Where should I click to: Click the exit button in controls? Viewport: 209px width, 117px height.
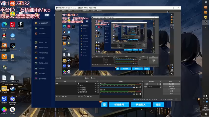171,93
